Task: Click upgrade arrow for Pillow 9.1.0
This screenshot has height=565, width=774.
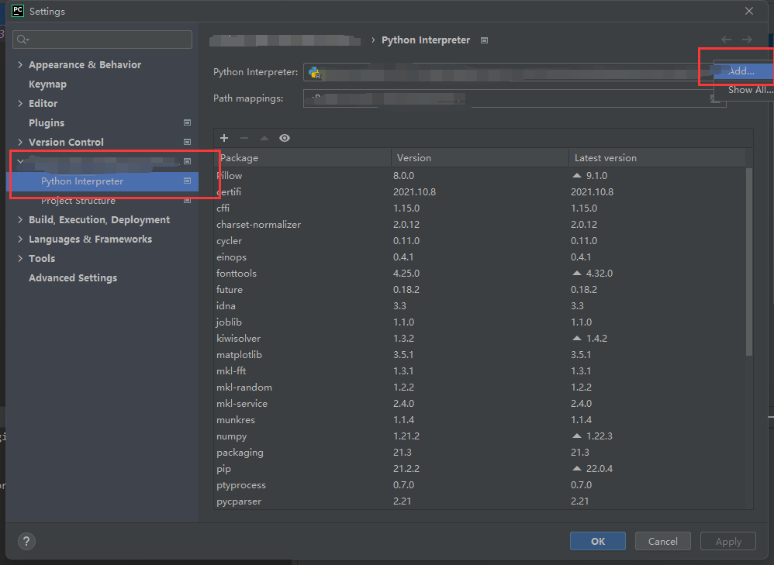Action: click(576, 176)
